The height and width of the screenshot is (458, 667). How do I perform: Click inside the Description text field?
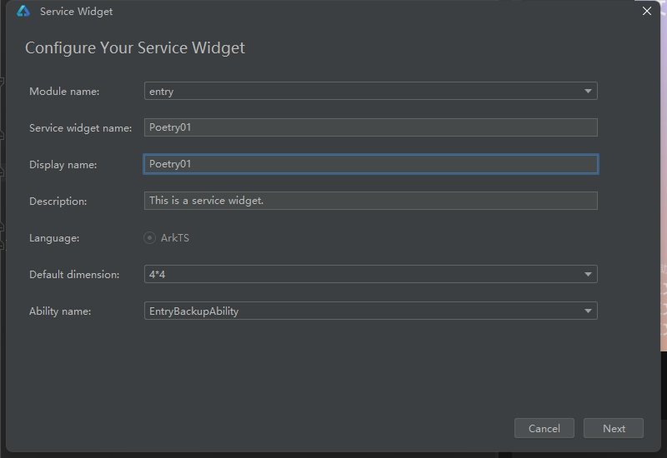pos(370,201)
